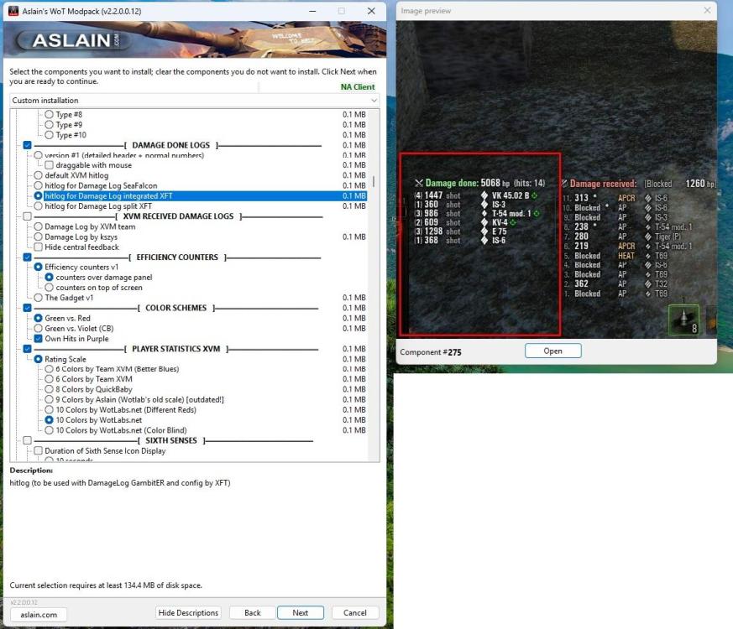Enable Duration of Sixth Sense Icon Display
The image size is (733, 629).
pyautogui.click(x=39, y=450)
